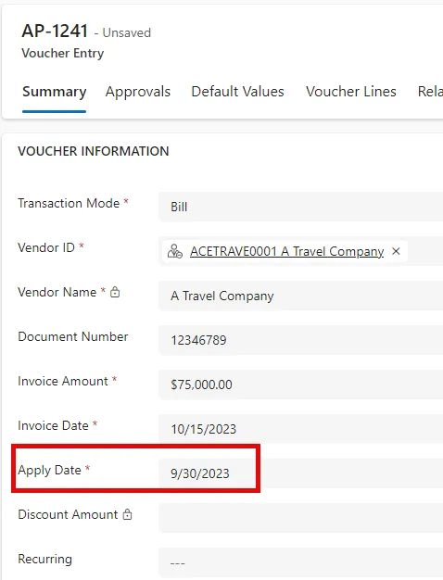
Task: Switch to the Summary tab
Action: coord(54,92)
